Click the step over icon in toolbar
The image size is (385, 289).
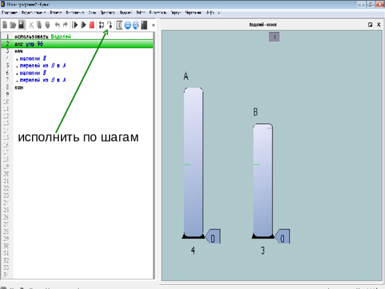(x=109, y=25)
